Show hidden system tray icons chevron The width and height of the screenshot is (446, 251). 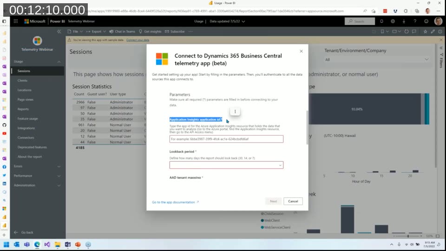(x=392, y=244)
